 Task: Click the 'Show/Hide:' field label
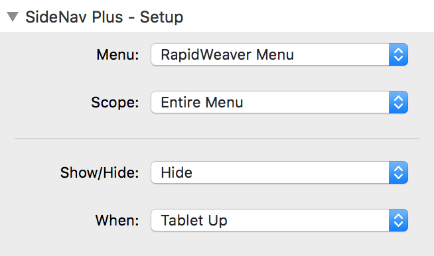pyautogui.click(x=100, y=172)
